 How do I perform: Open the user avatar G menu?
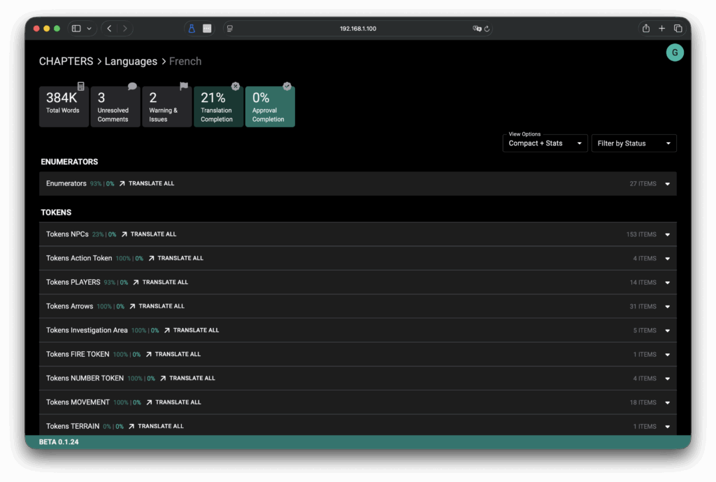[675, 52]
